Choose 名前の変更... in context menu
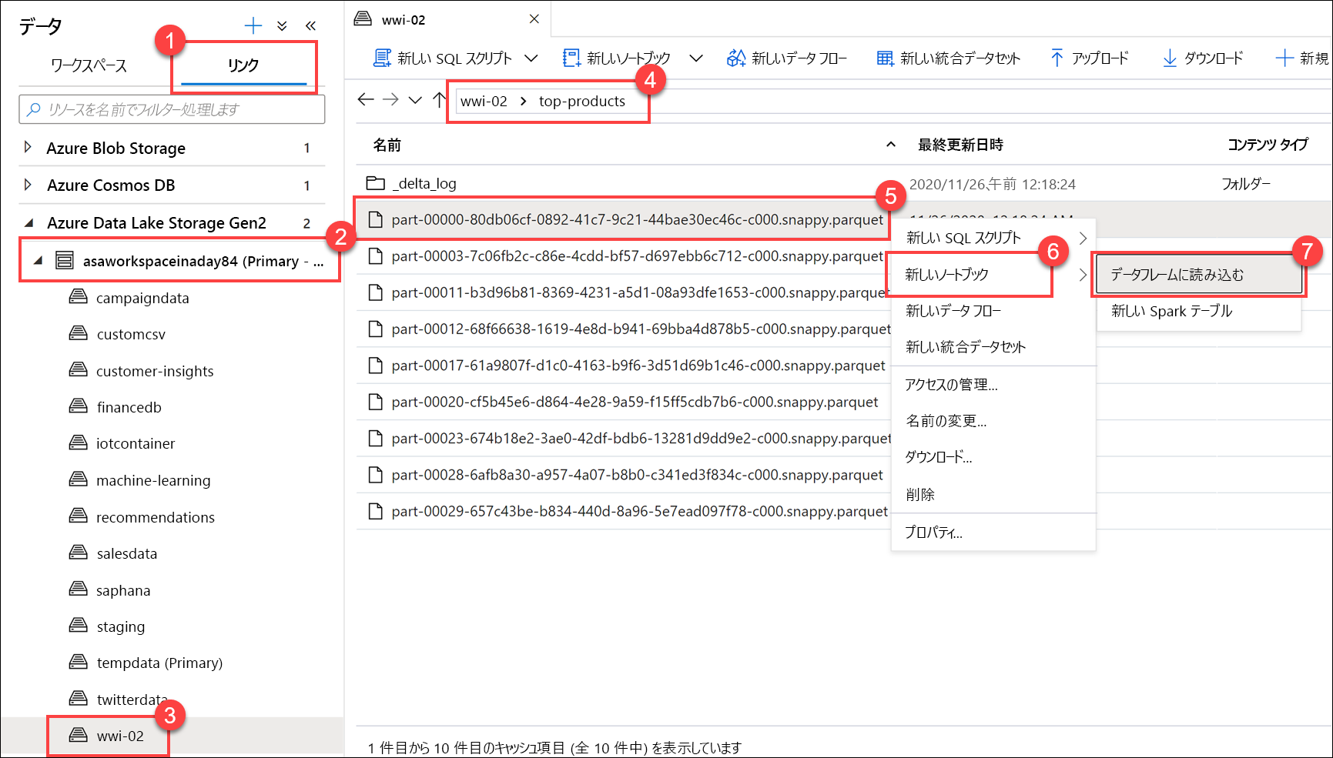Screen dimensions: 1333x758 pos(993,421)
